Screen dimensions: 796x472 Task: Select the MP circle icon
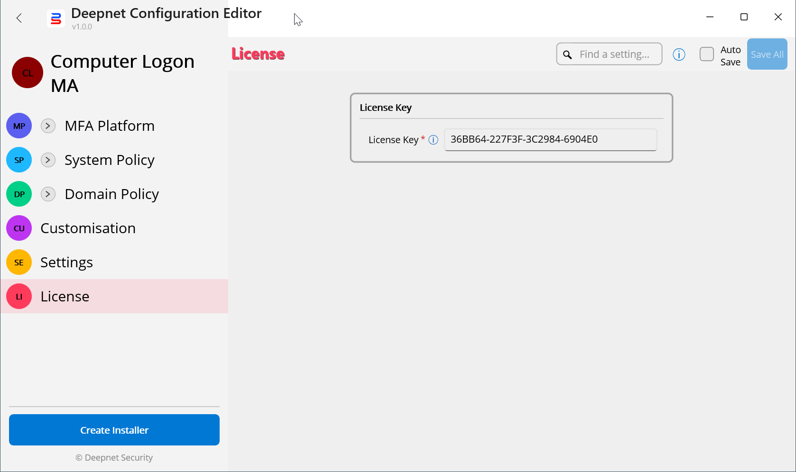point(19,126)
